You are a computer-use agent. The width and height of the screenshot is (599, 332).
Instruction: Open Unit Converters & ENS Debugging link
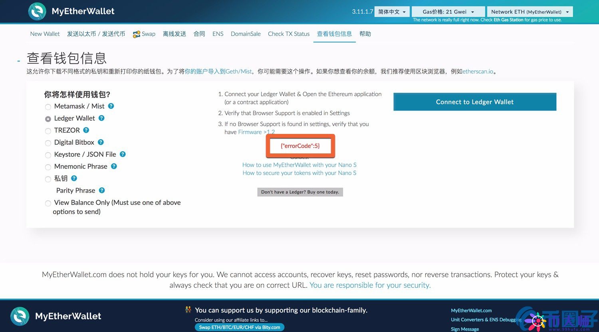(x=486, y=320)
